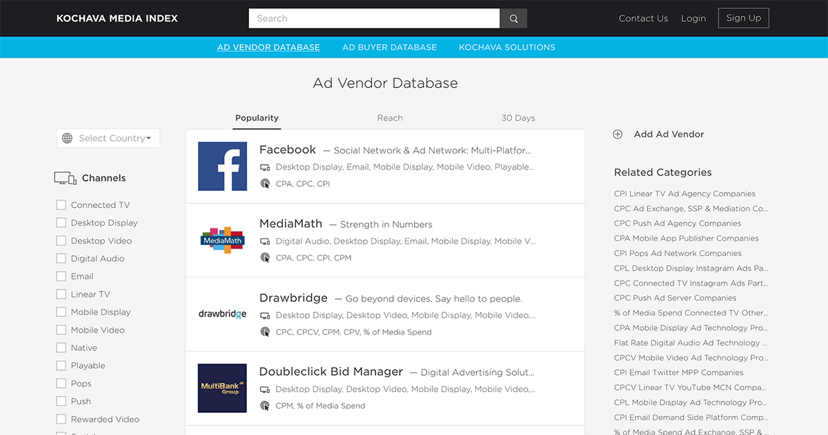This screenshot has width=828, height=435.
Task: Open Flat Rate Digital Audio Ad Technology link
Action: tap(691, 343)
